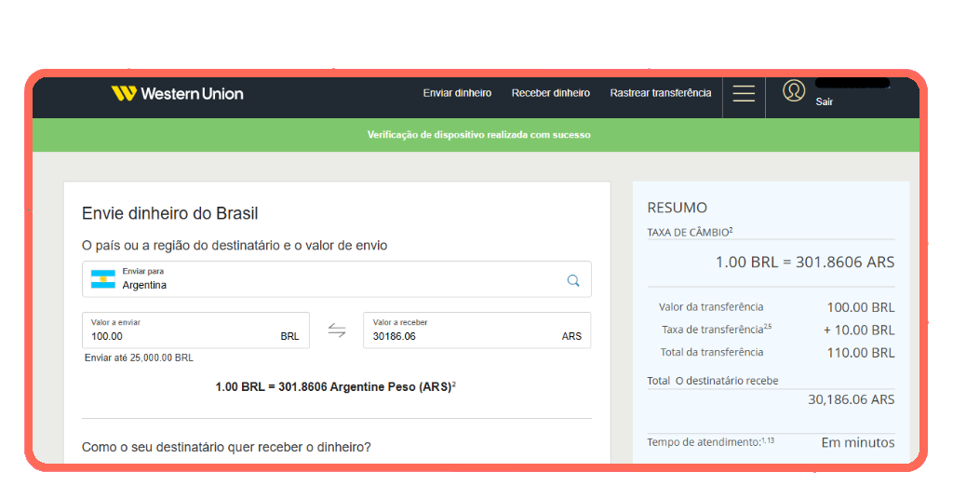Click the Envie dinheiro do Brasil heading

[169, 213]
